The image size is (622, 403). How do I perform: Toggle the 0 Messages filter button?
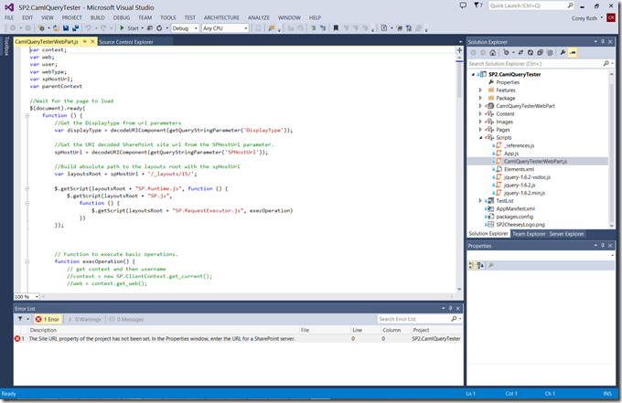pyautogui.click(x=126, y=320)
